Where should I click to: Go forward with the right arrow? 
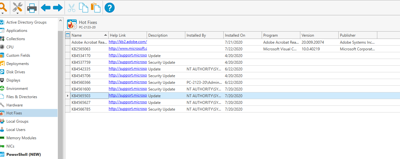(58, 8)
